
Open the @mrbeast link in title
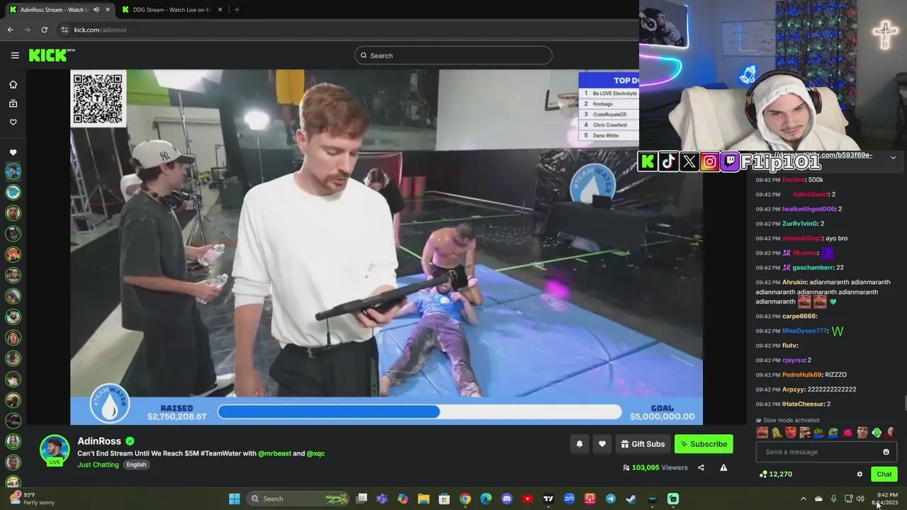274,453
